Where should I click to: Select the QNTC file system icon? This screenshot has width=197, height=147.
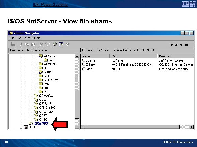36,120
